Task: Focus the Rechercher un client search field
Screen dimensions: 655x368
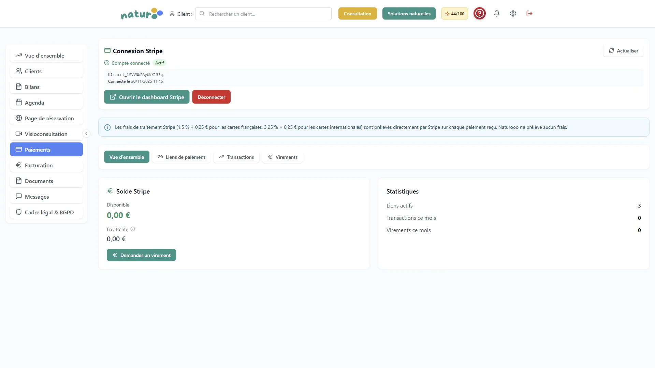Action: click(x=263, y=14)
